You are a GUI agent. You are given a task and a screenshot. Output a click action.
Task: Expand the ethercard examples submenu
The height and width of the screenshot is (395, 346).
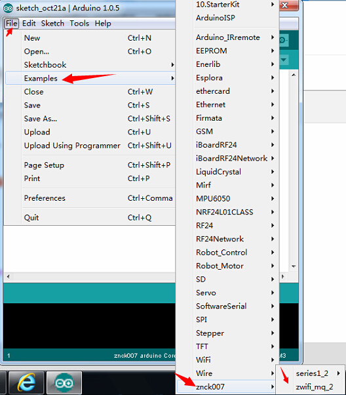[x=227, y=91]
